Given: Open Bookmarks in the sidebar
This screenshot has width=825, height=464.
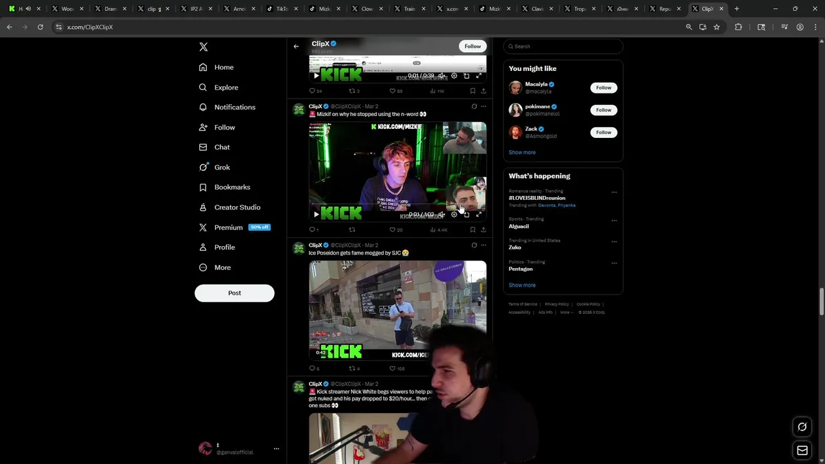Looking at the screenshot, I should 225,187.
